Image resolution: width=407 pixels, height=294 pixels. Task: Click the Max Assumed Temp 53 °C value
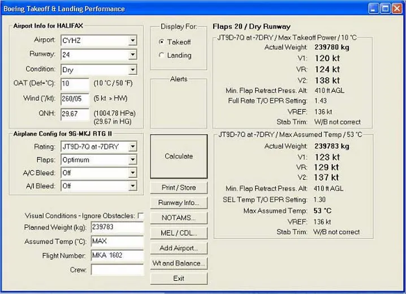tap(322, 211)
